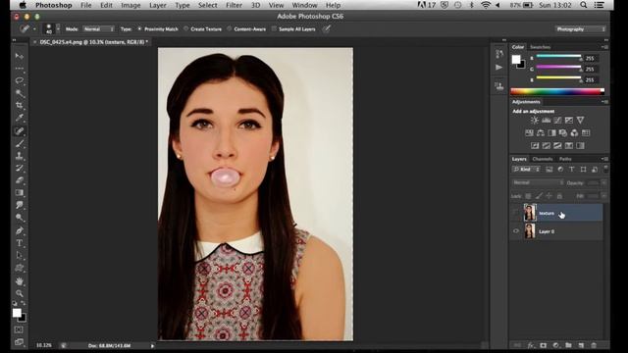Image resolution: width=628 pixels, height=353 pixels.
Task: Select Create Texture radio option
Action: [x=186, y=28]
